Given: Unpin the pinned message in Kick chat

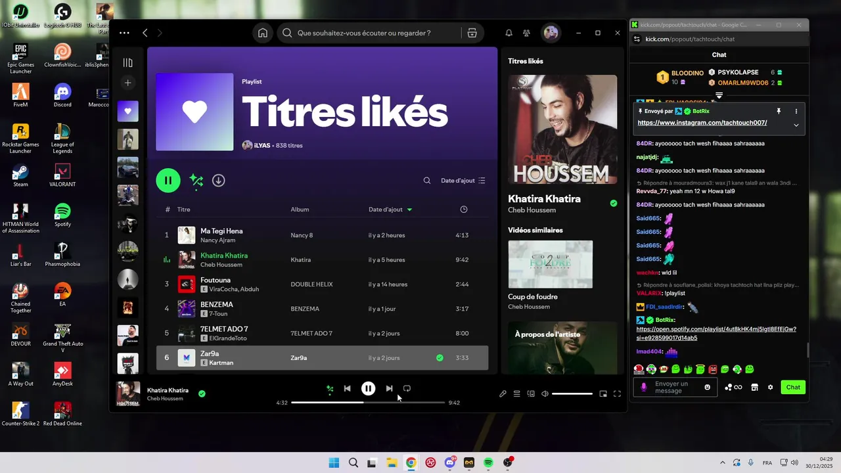Looking at the screenshot, I should (x=779, y=112).
